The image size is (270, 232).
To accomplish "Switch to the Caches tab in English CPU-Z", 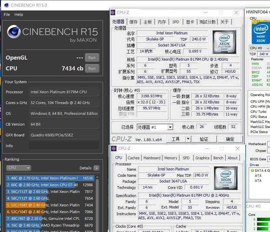I will pyautogui.click(x=134, y=158).
